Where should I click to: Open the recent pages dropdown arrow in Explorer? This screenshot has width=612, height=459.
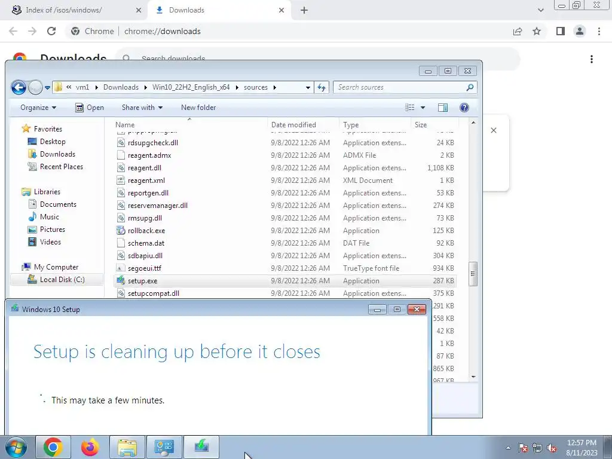point(47,88)
